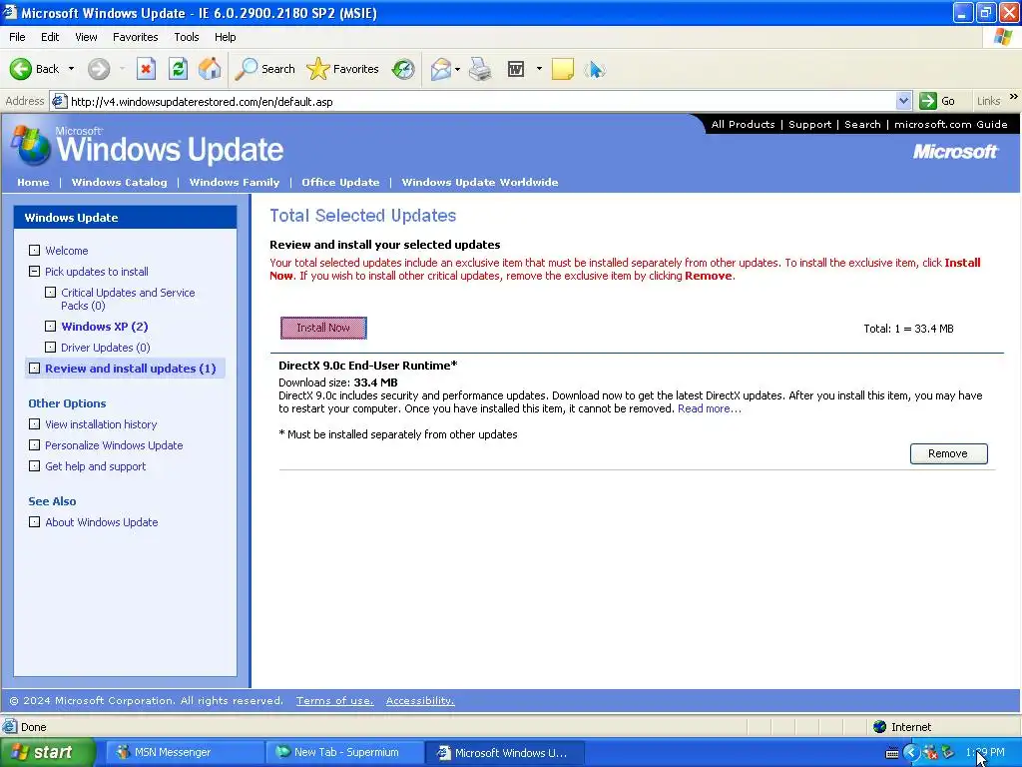Click the Windows Update globe logo
This screenshot has width=1022, height=767.
point(31,145)
